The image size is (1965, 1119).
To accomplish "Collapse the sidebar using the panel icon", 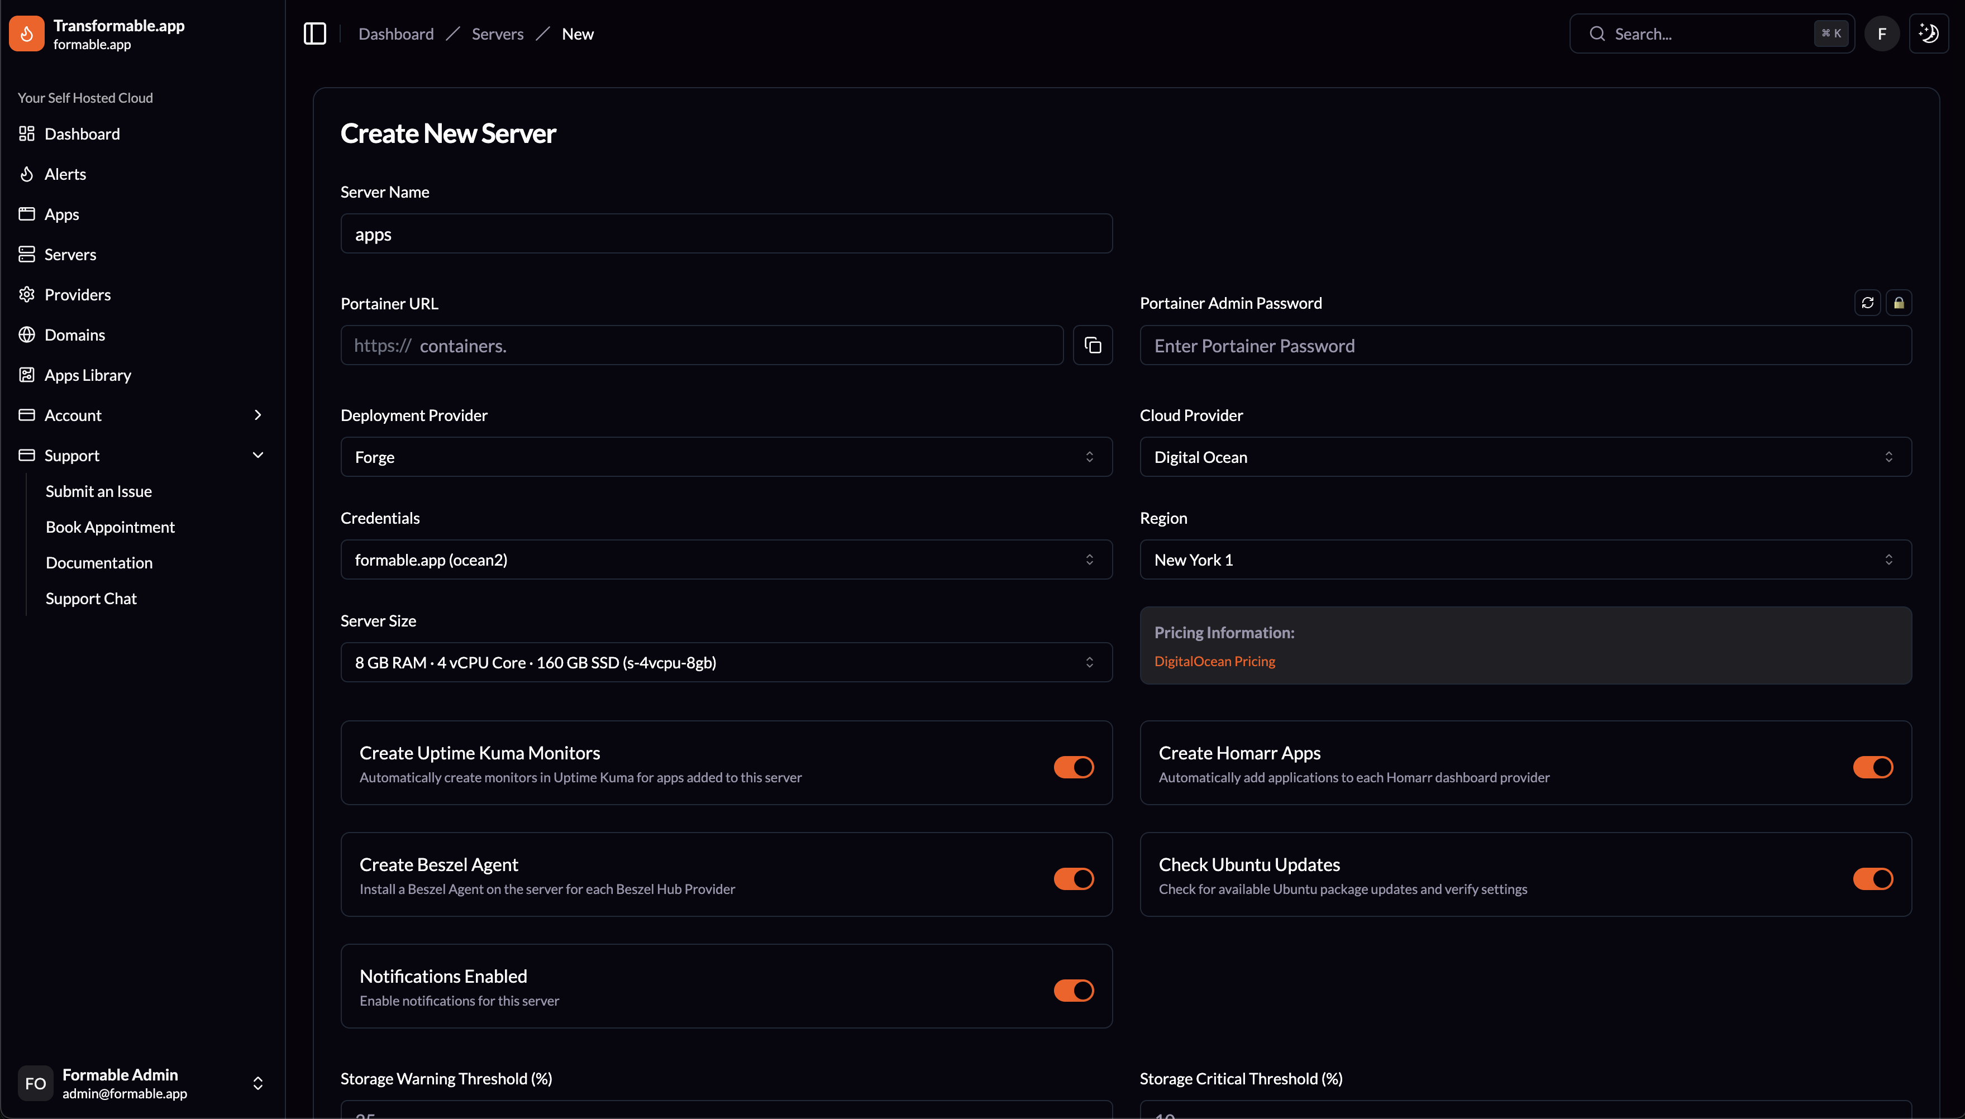I will pos(314,33).
